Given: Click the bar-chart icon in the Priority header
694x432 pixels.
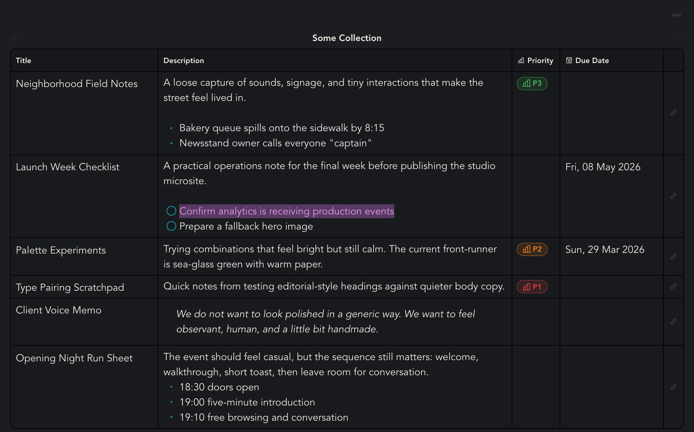Looking at the screenshot, I should [521, 60].
